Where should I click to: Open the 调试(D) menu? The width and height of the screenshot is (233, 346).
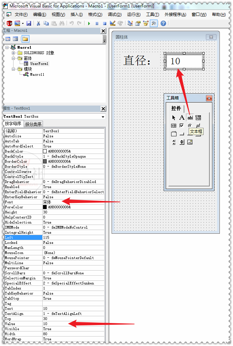pos(115,15)
